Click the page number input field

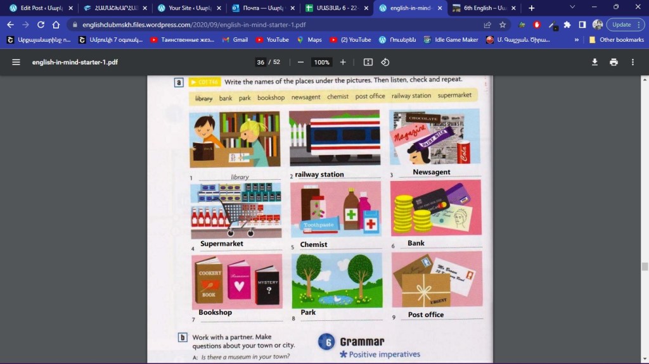260,63
